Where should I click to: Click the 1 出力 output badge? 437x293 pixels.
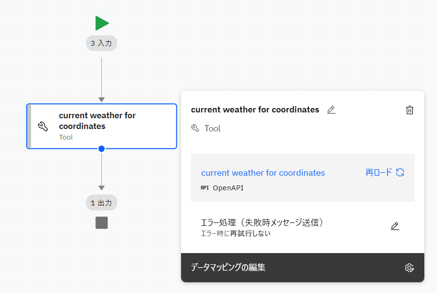tap(102, 203)
